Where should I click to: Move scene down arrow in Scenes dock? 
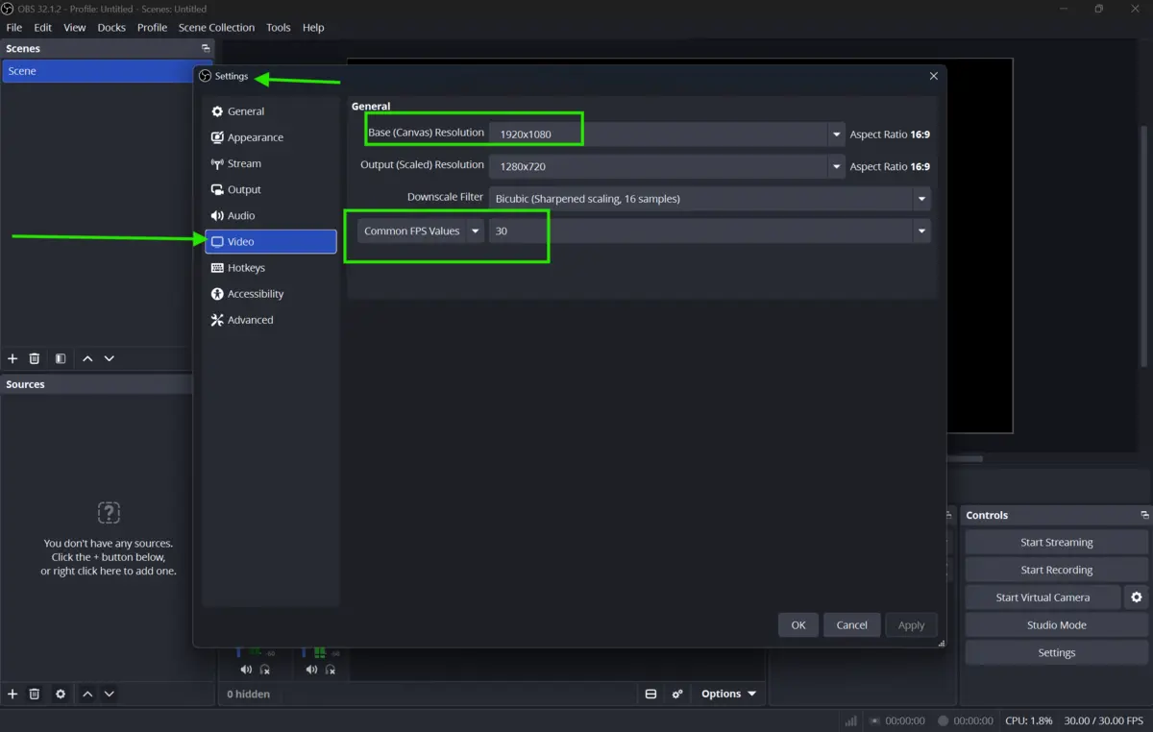[x=110, y=358]
